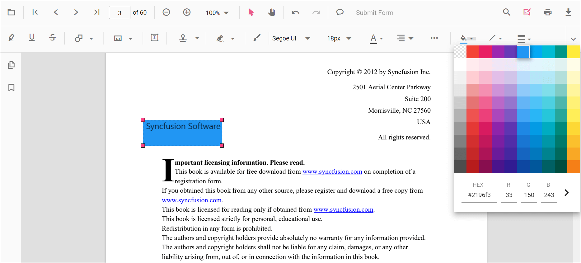This screenshot has width=581, height=263.
Task: Click the HEX color value field
Action: pyautogui.click(x=479, y=195)
